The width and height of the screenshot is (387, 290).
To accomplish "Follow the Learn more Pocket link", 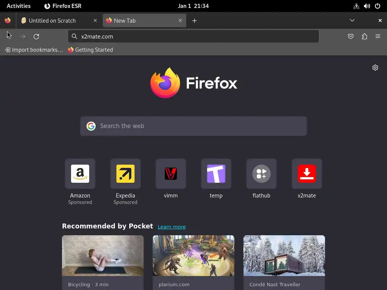I will [x=172, y=227].
